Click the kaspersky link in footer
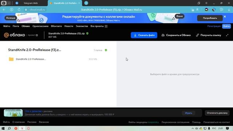Screen dimensions: 233x131 click(x=153, y=122)
